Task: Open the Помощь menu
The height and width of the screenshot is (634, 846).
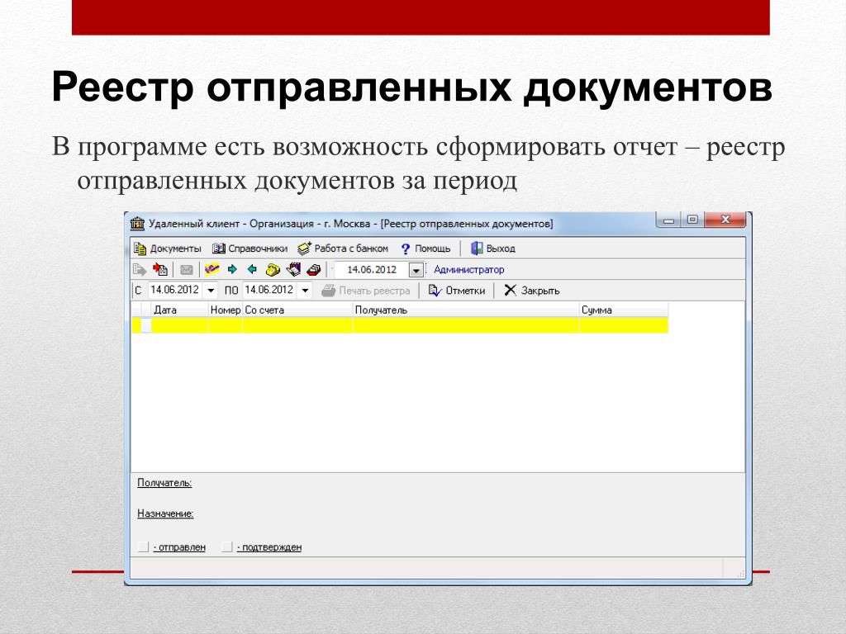Action: click(425, 248)
